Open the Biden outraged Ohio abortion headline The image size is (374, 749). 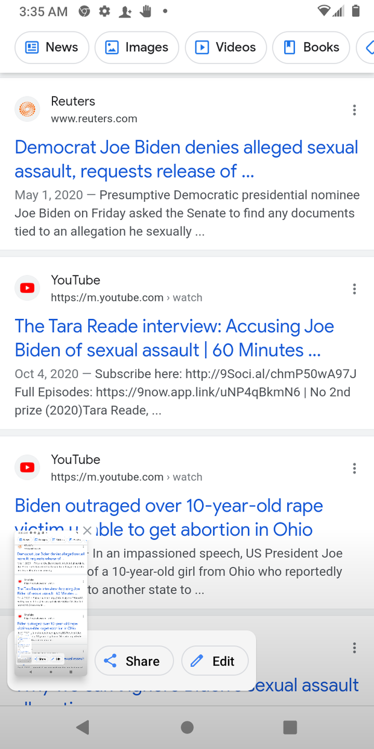[169, 517]
